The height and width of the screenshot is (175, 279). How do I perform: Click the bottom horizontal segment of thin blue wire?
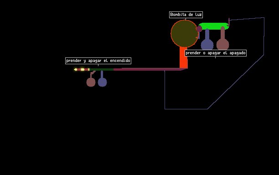click(186, 109)
